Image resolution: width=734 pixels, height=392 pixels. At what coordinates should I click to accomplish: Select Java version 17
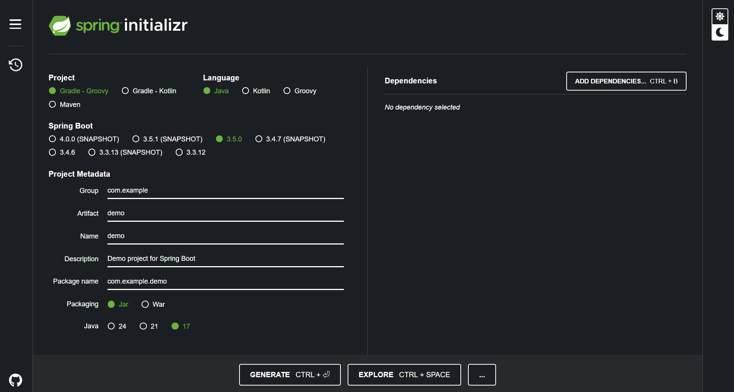[x=181, y=326]
